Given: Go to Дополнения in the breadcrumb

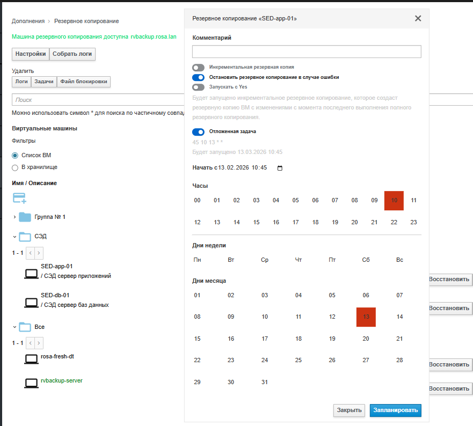Looking at the screenshot, I should click(x=28, y=21).
